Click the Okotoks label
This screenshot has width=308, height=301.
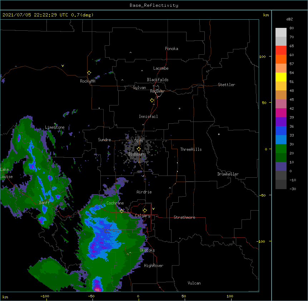[x=147, y=250]
